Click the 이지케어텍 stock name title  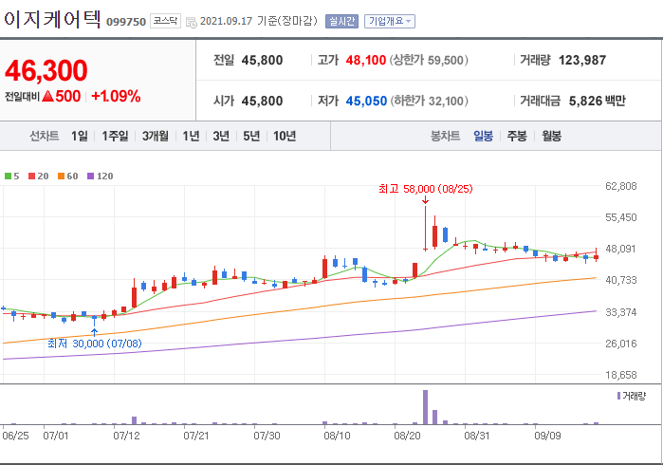52,19
